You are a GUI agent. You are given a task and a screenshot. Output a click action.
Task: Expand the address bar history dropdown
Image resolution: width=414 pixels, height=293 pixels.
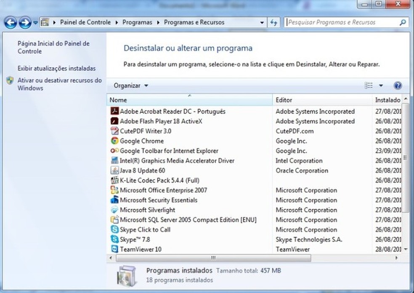[x=262, y=23]
